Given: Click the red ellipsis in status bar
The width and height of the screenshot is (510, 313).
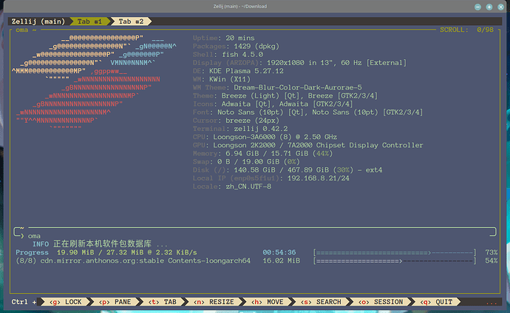Looking at the screenshot, I should point(491,303).
